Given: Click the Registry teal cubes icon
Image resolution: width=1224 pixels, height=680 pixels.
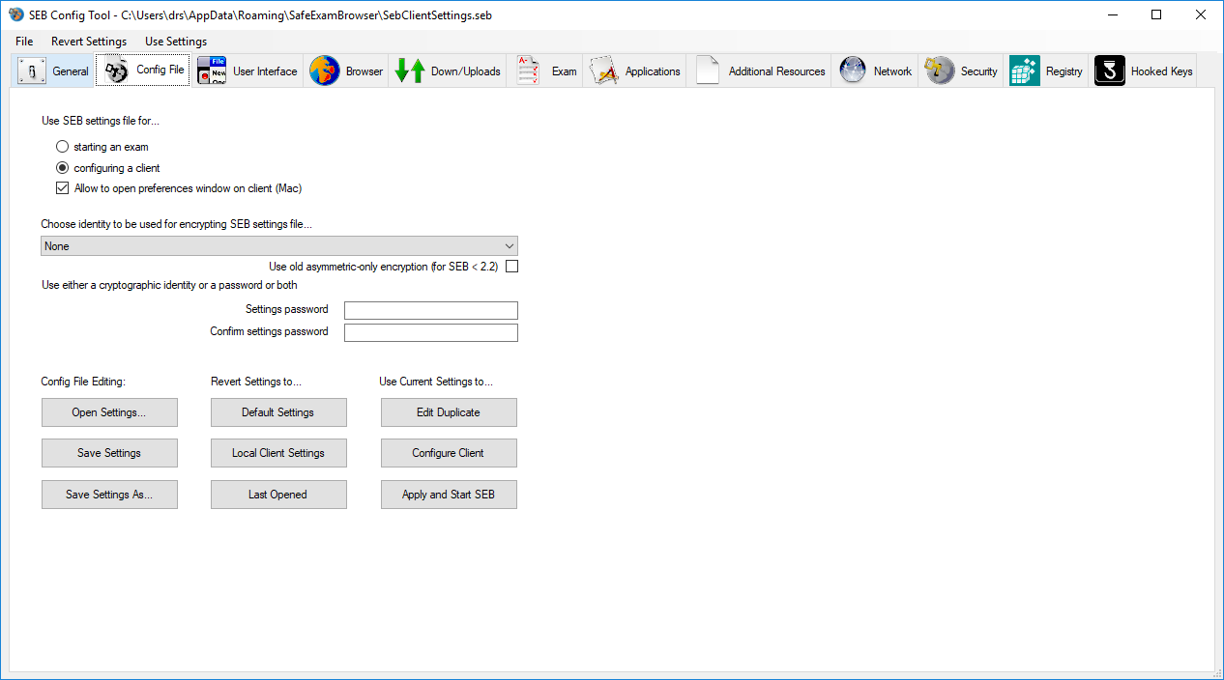Looking at the screenshot, I should 1025,71.
